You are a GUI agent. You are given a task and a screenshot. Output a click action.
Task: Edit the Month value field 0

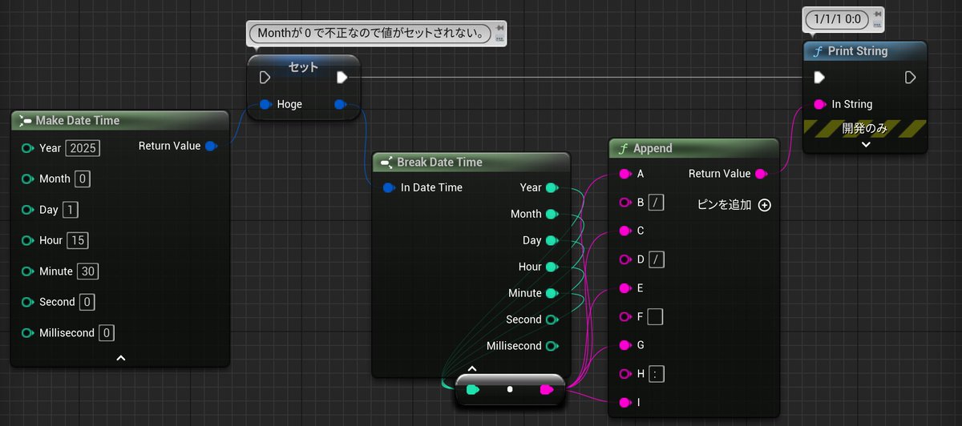point(83,179)
